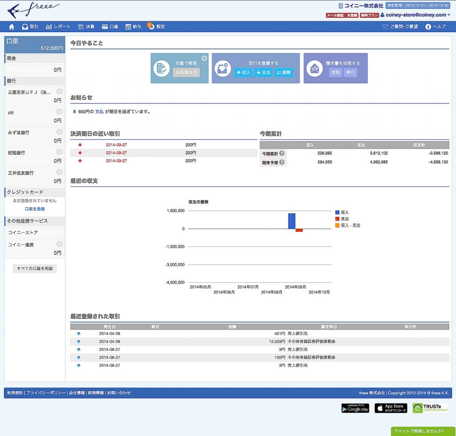
Task: Click the register transaction inbox icon
Action: tap(222, 69)
